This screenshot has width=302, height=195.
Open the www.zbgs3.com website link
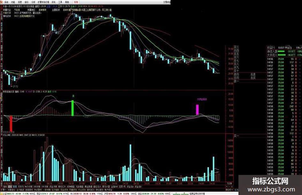271,190
